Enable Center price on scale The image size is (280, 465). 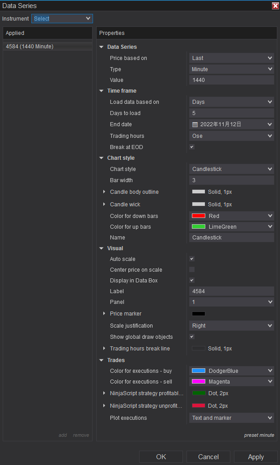click(x=192, y=269)
